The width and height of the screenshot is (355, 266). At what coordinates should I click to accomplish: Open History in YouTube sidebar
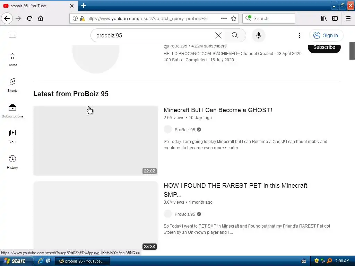coord(12,162)
